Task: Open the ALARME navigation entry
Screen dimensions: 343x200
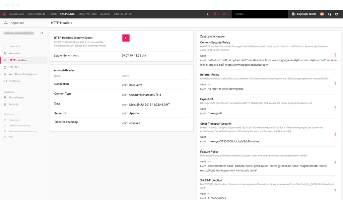Action: (x=105, y=14)
